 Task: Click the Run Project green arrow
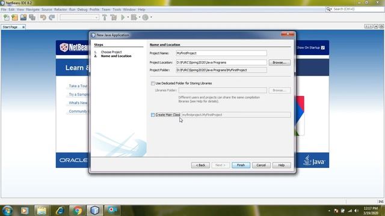pyautogui.click(x=123, y=17)
